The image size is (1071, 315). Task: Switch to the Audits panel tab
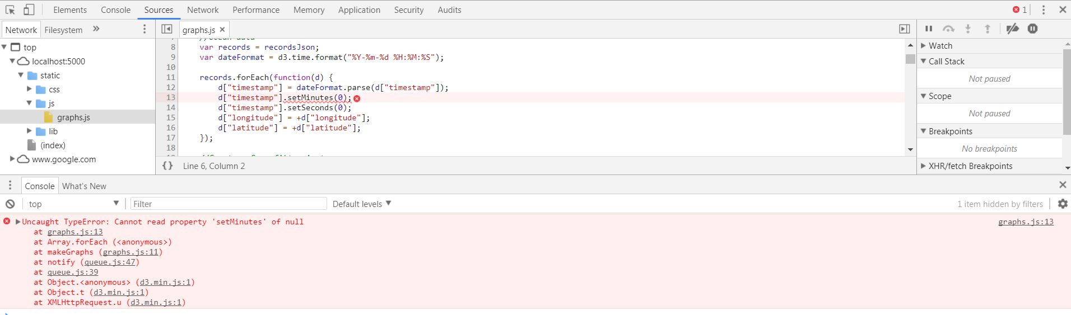tap(449, 10)
